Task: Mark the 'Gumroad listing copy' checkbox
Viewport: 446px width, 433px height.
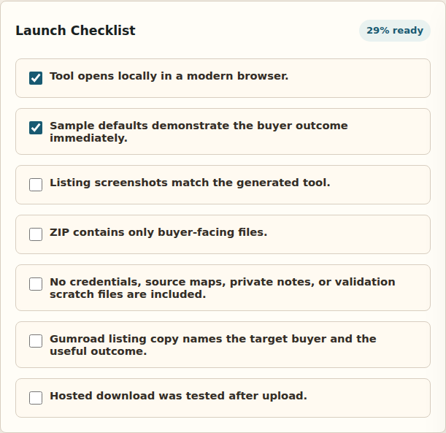Action: pos(36,341)
